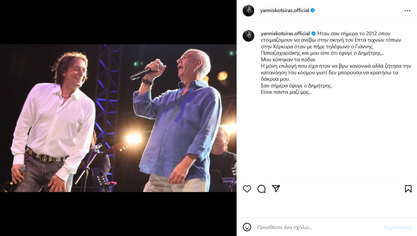Open the three-dot more options menu
This screenshot has height=236, width=417.
click(407, 11)
